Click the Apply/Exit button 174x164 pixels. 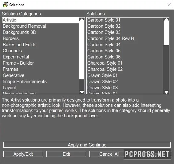point(23,154)
